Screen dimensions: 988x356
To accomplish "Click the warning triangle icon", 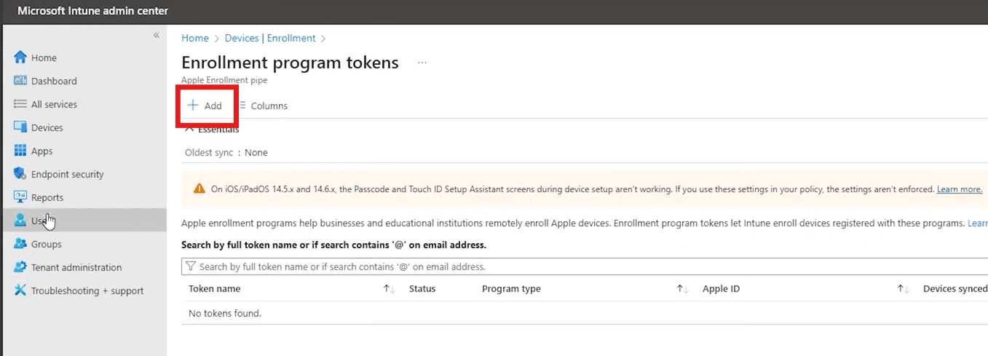I will (199, 189).
